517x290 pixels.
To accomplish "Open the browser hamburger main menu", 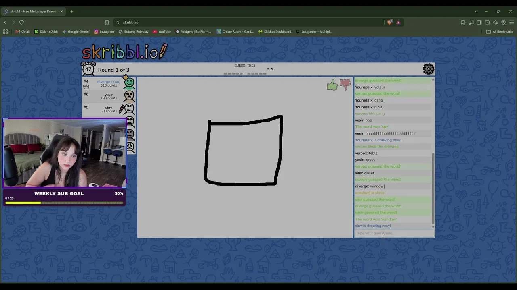I will [x=511, y=22].
